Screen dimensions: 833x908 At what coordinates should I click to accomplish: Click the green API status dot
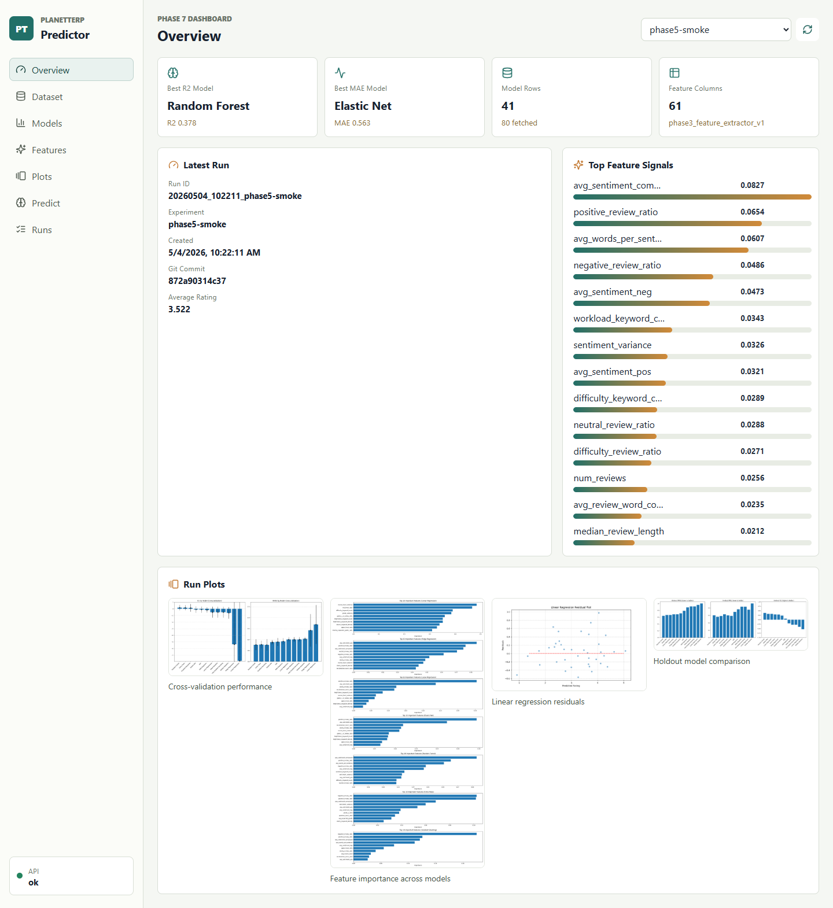click(20, 876)
